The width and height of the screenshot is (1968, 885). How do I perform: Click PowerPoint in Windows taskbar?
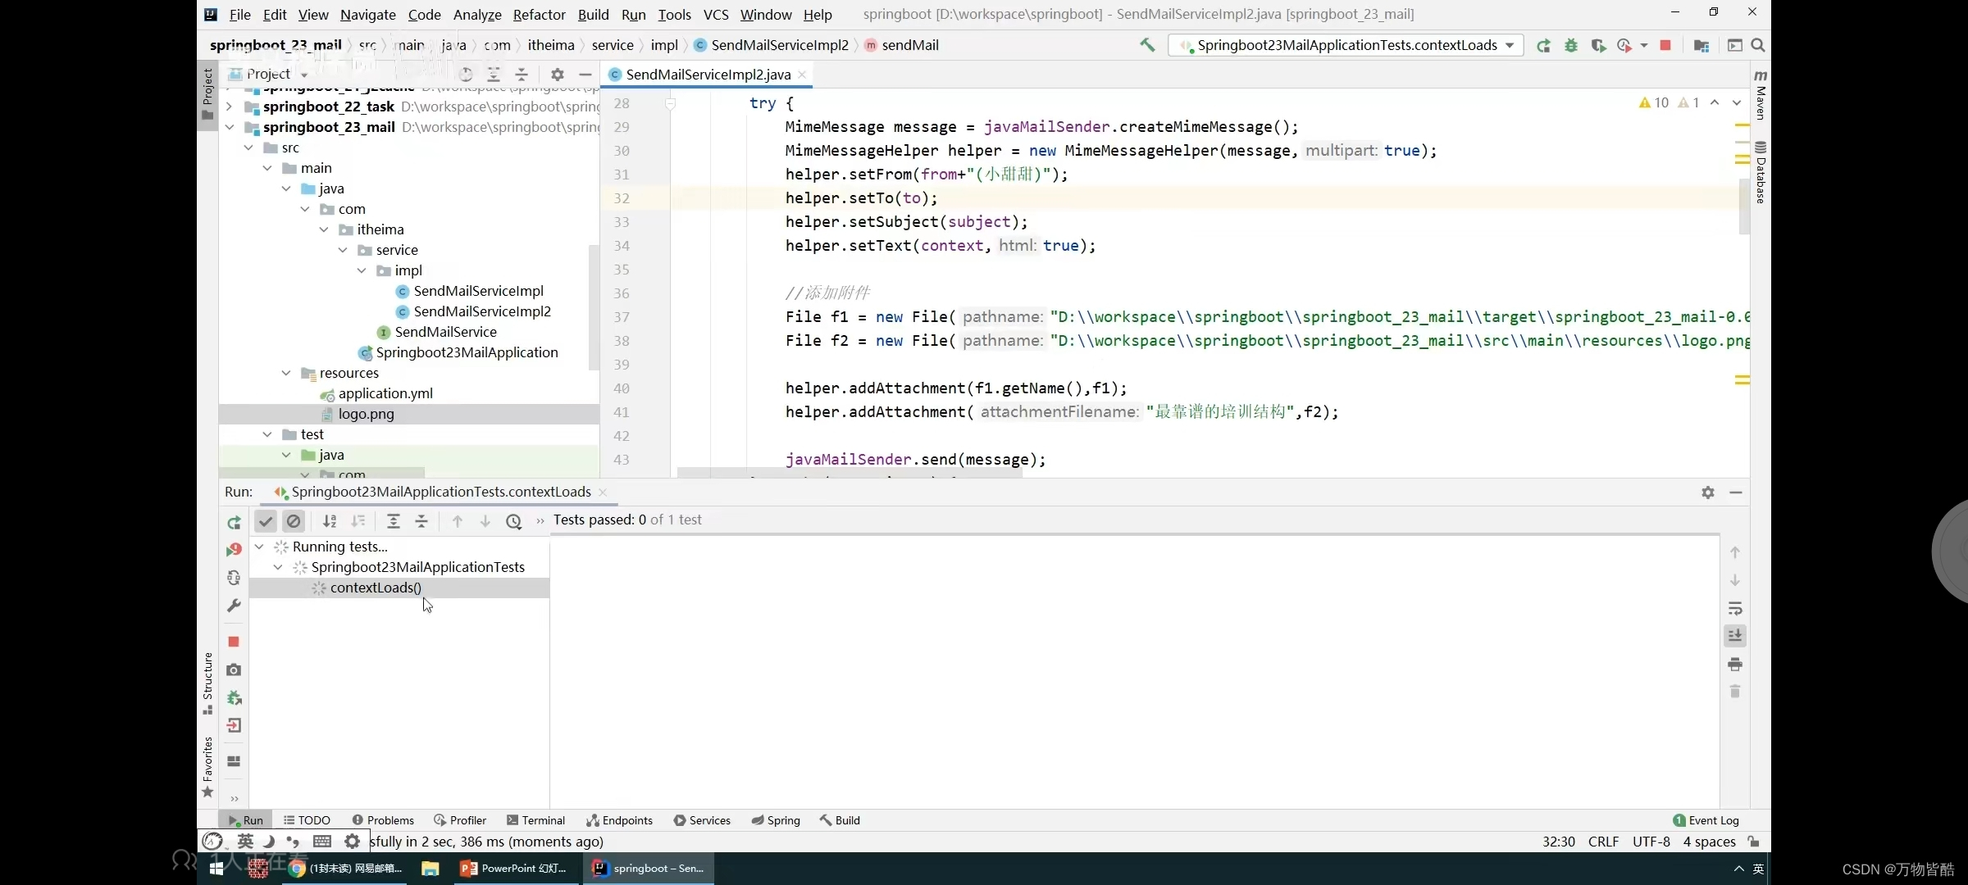pyautogui.click(x=515, y=869)
